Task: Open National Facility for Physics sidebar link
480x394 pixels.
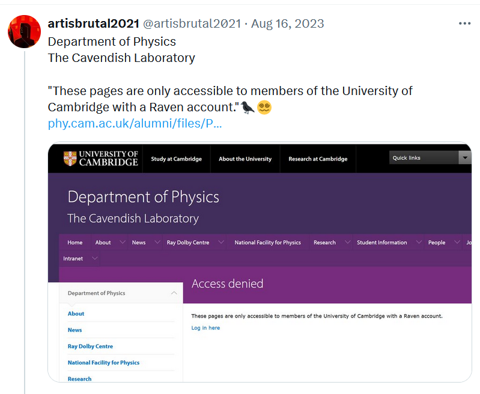Action: tap(103, 362)
